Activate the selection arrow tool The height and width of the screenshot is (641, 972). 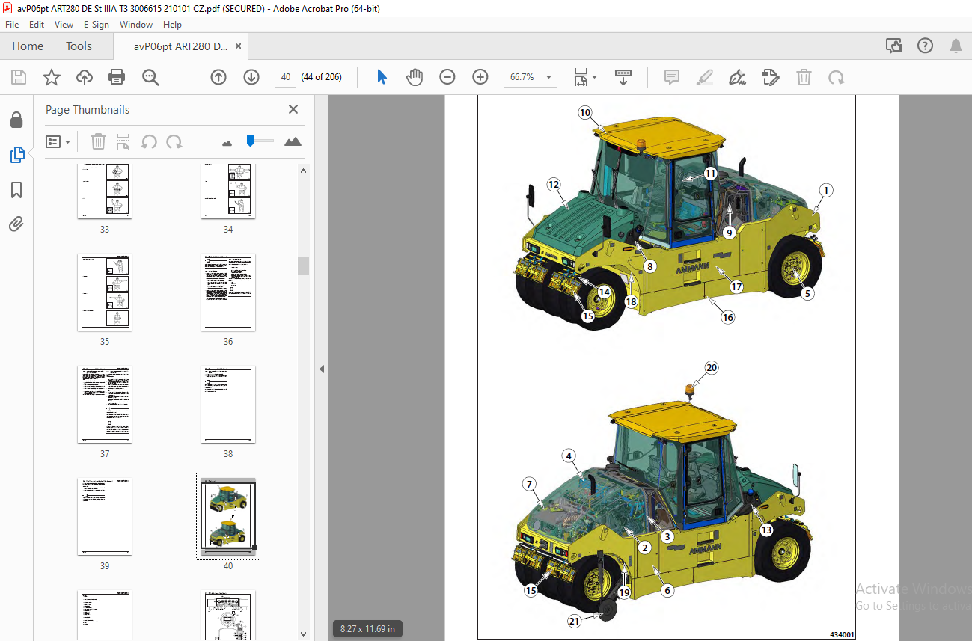[x=382, y=77]
